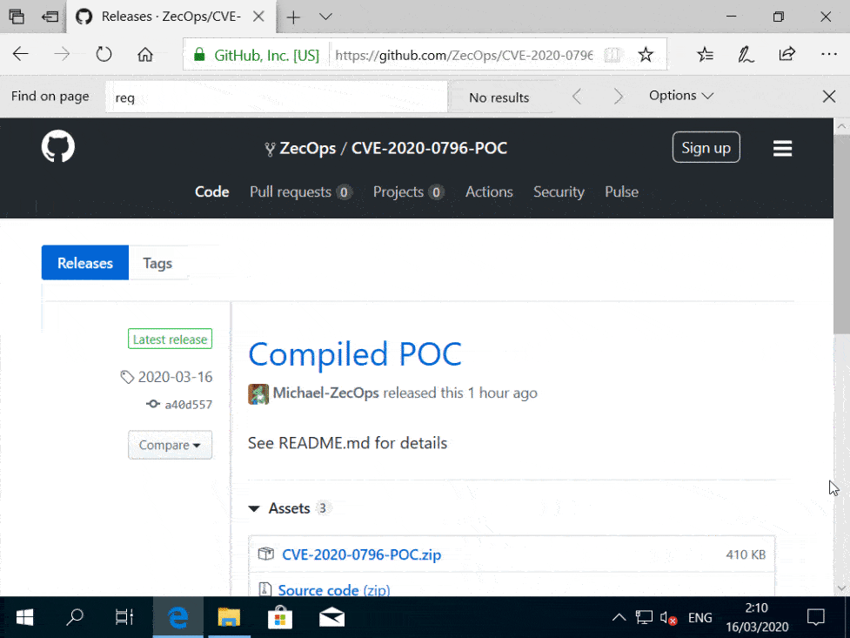Close the Releases ZecOps tab
The width and height of the screenshot is (850, 638).
(258, 17)
